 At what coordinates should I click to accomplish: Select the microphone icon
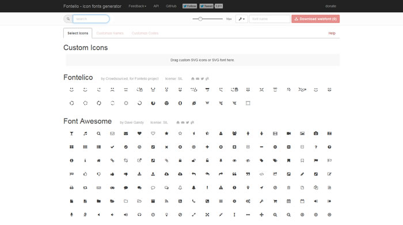click(71, 215)
